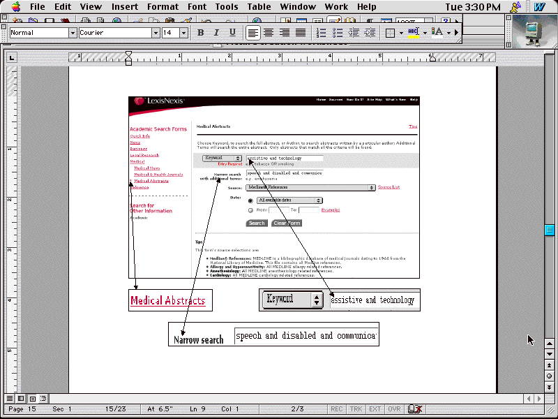Toggle bold formatting
The width and height of the screenshot is (558, 419).
[200, 33]
